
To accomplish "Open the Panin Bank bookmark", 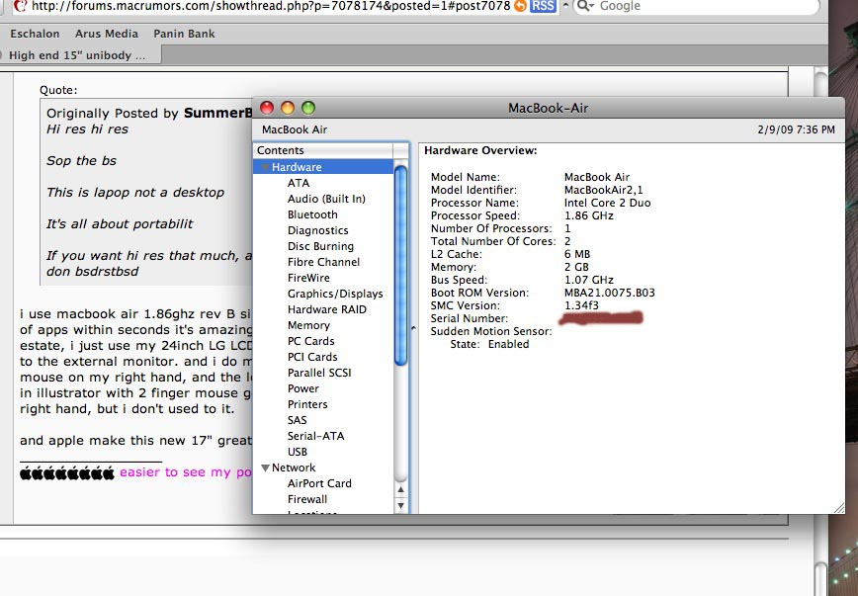I will 185,34.
